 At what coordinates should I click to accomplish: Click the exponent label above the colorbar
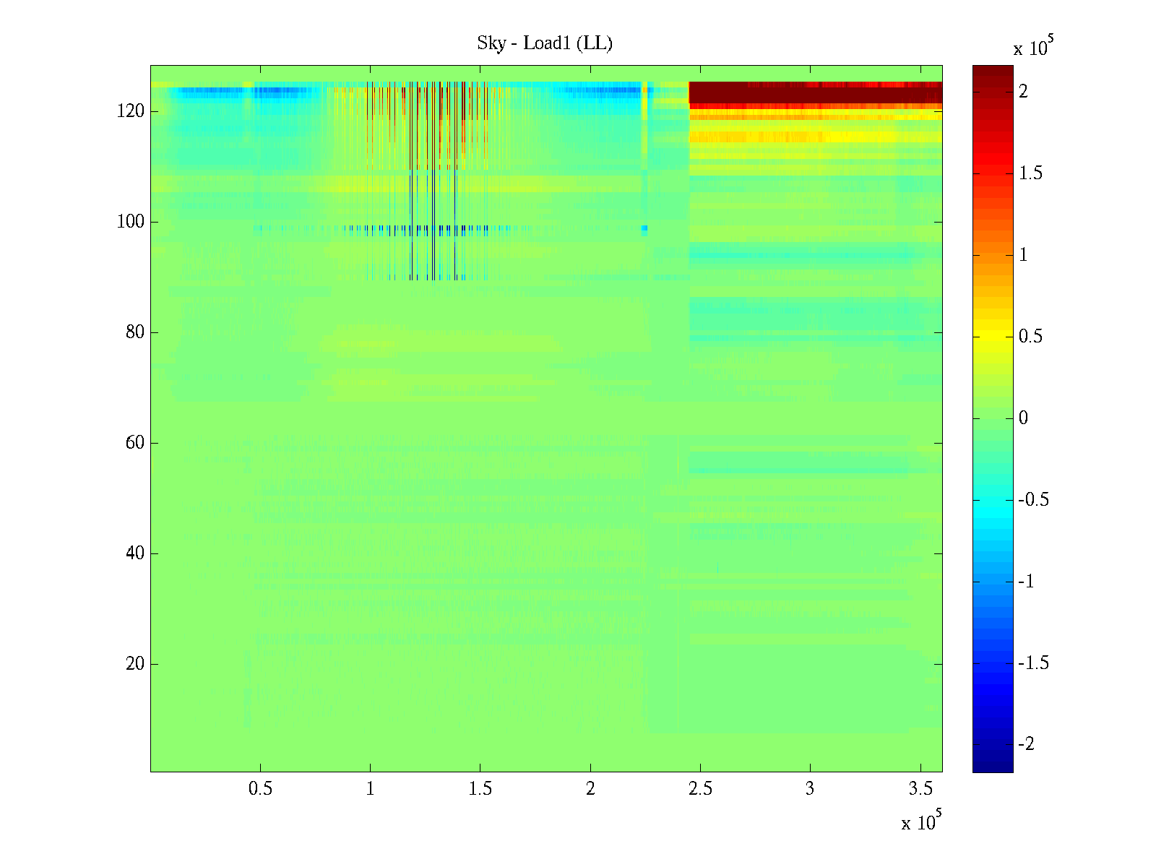coord(1033,46)
